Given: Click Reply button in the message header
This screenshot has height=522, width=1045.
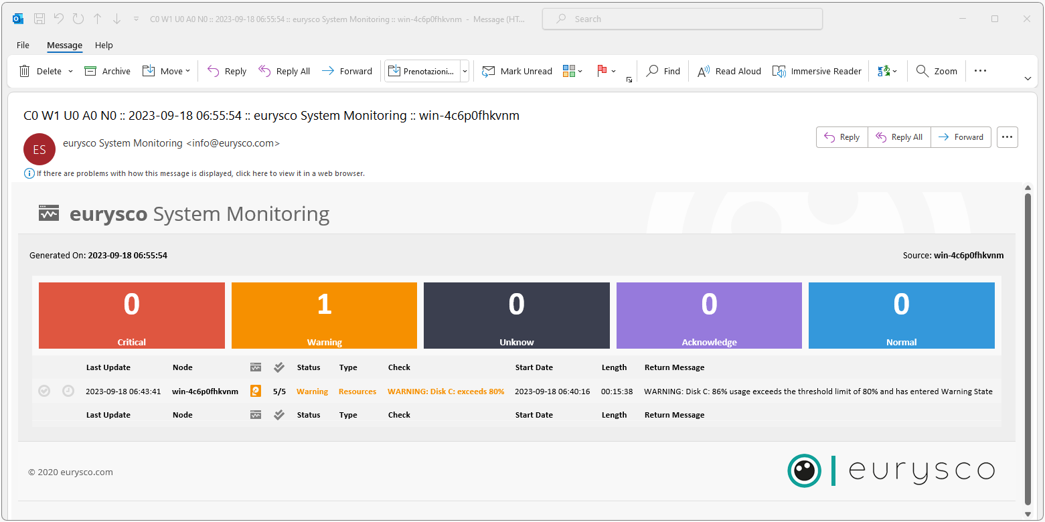Looking at the screenshot, I should click(842, 137).
